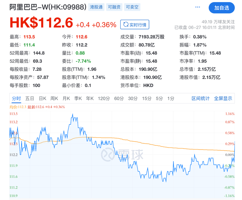The height and width of the screenshot is (200, 242).
Task: Click the 港股市值 value 2.15万亿
Action: (x=211, y=77)
